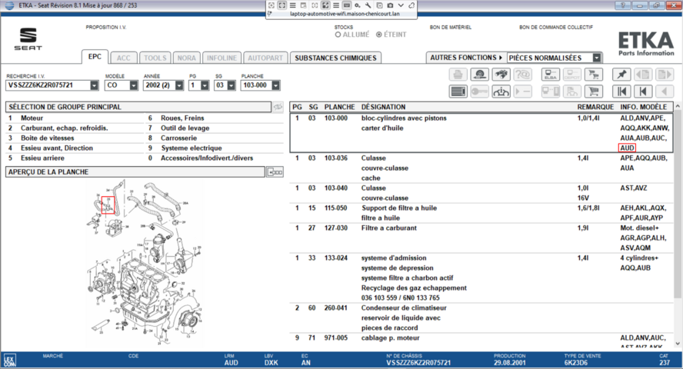Click the SEAT logo
683x369 pixels.
tap(28, 39)
